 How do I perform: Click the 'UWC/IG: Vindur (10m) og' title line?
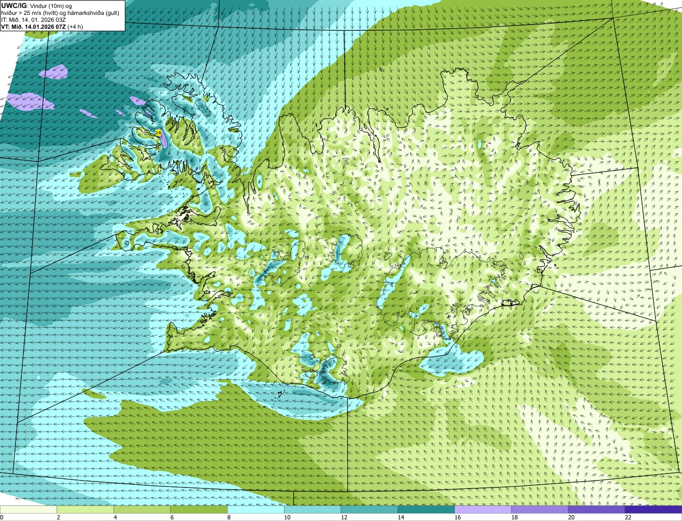point(37,5)
